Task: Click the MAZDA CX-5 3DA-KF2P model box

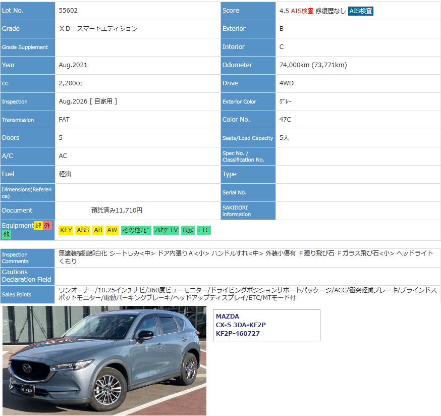Action: pos(266,325)
